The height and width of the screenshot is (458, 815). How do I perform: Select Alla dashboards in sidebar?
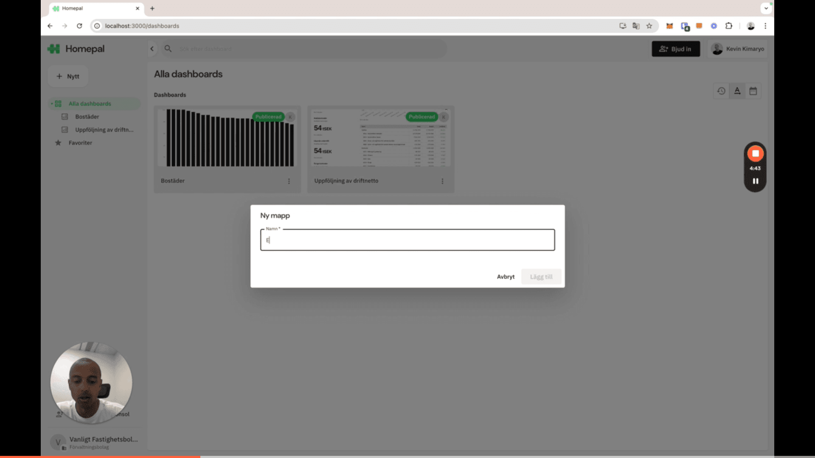pos(94,103)
